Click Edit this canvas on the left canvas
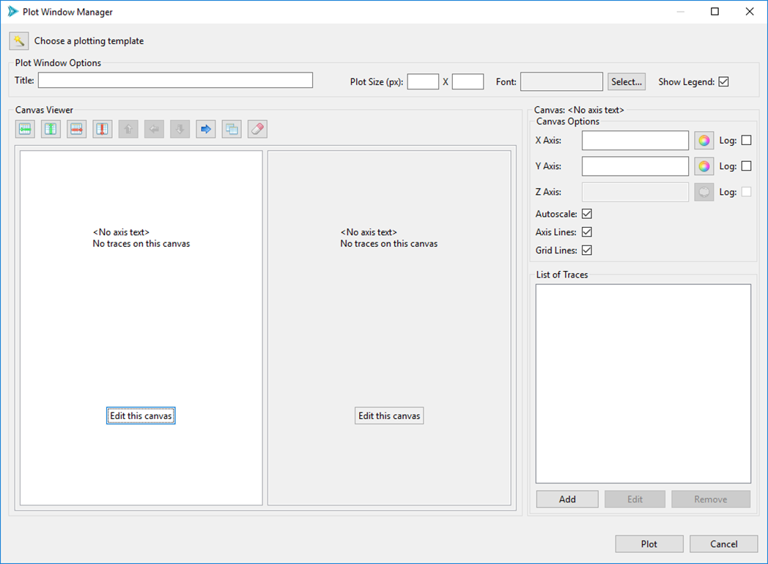Screen dimensions: 768x564 coord(140,415)
